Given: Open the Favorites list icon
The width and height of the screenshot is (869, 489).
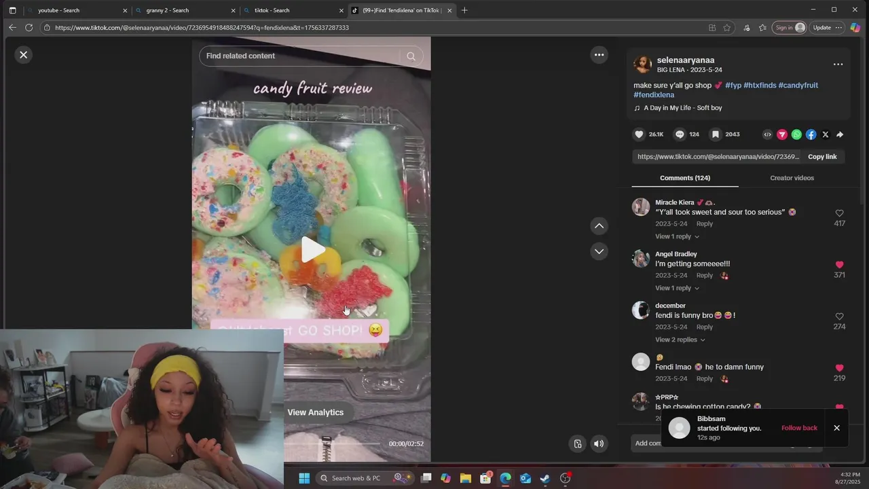Looking at the screenshot, I should coord(762,28).
